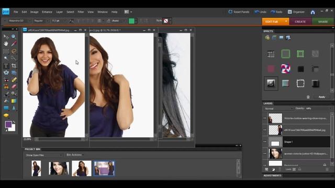Screen dimensions: 335x188
Task: Select the Sponge tool
Action: click(x=6, y=115)
